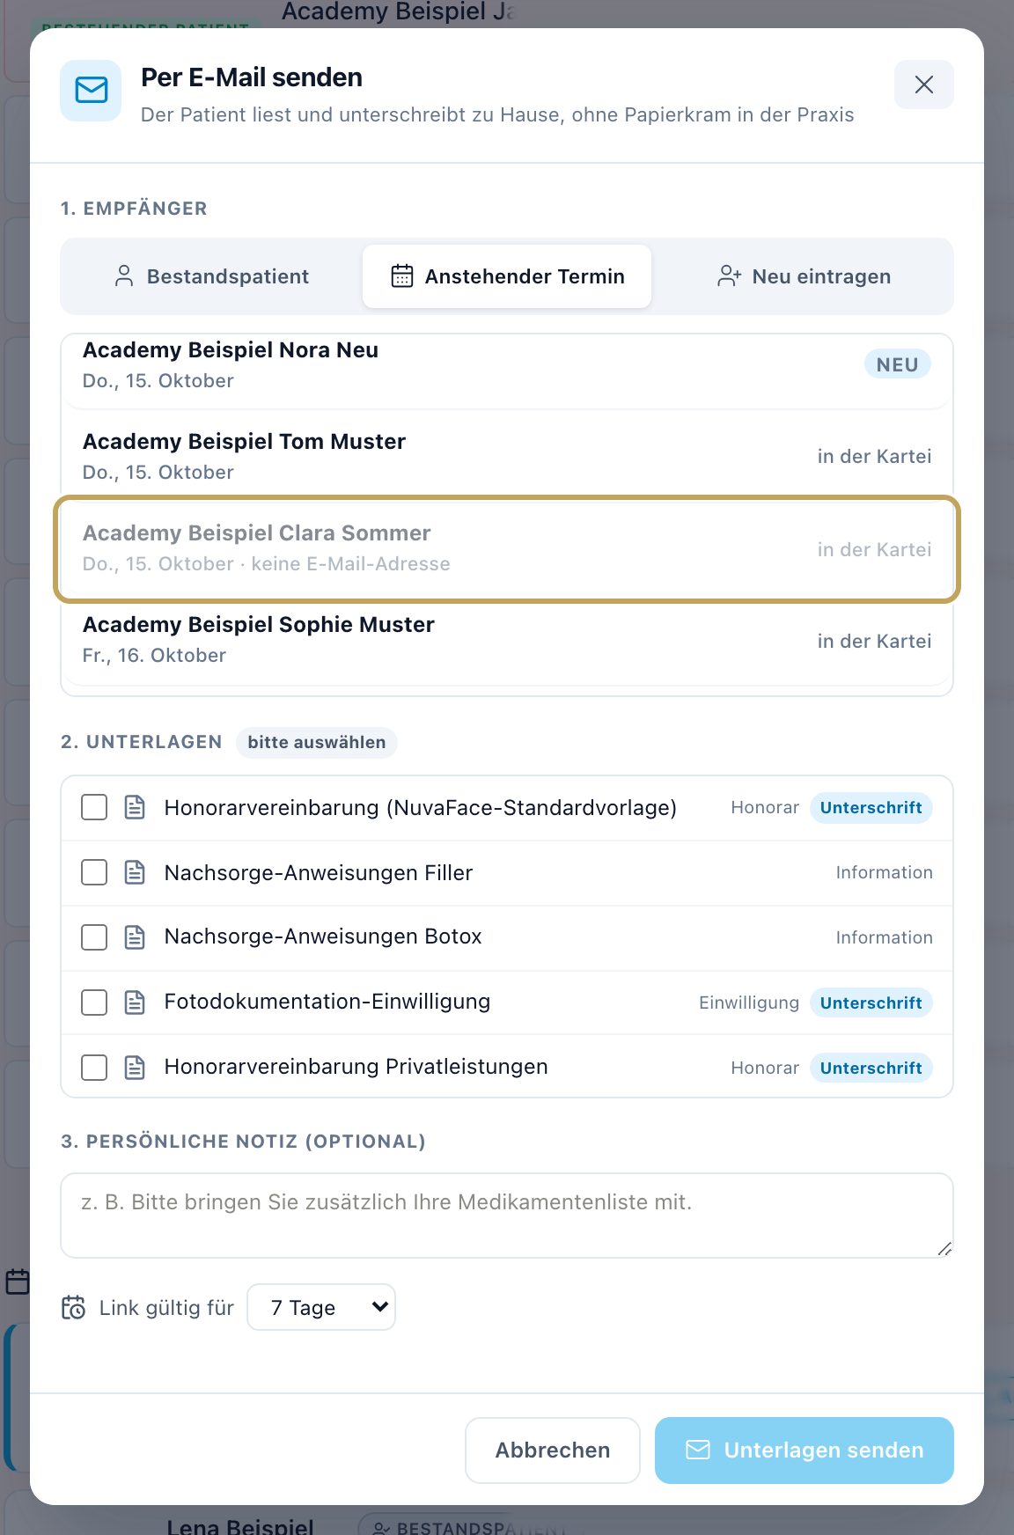
Task: Select recipient Academy Beispiel Clara Sommer
Action: point(507,549)
